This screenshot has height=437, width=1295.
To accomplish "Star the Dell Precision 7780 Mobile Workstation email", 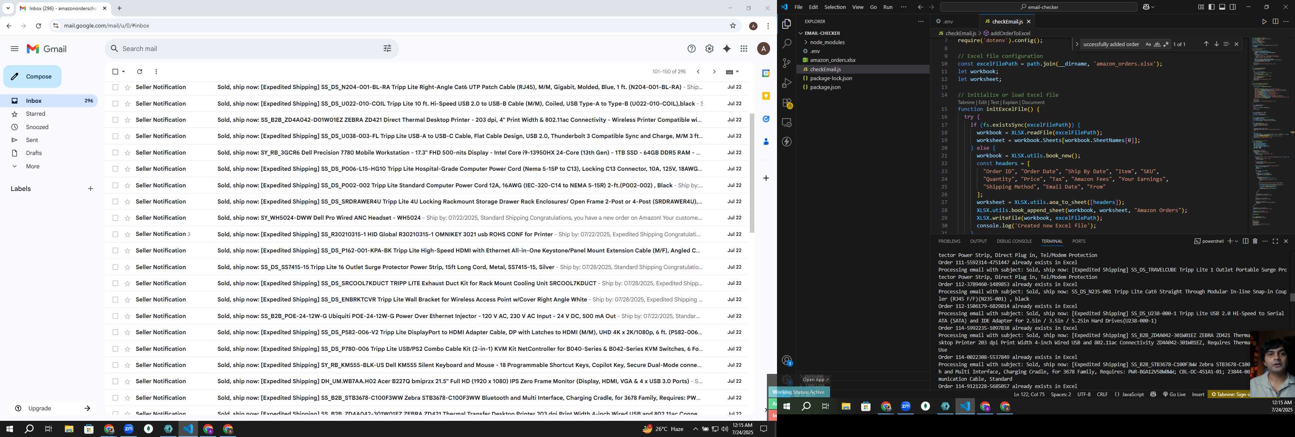I will [x=127, y=153].
